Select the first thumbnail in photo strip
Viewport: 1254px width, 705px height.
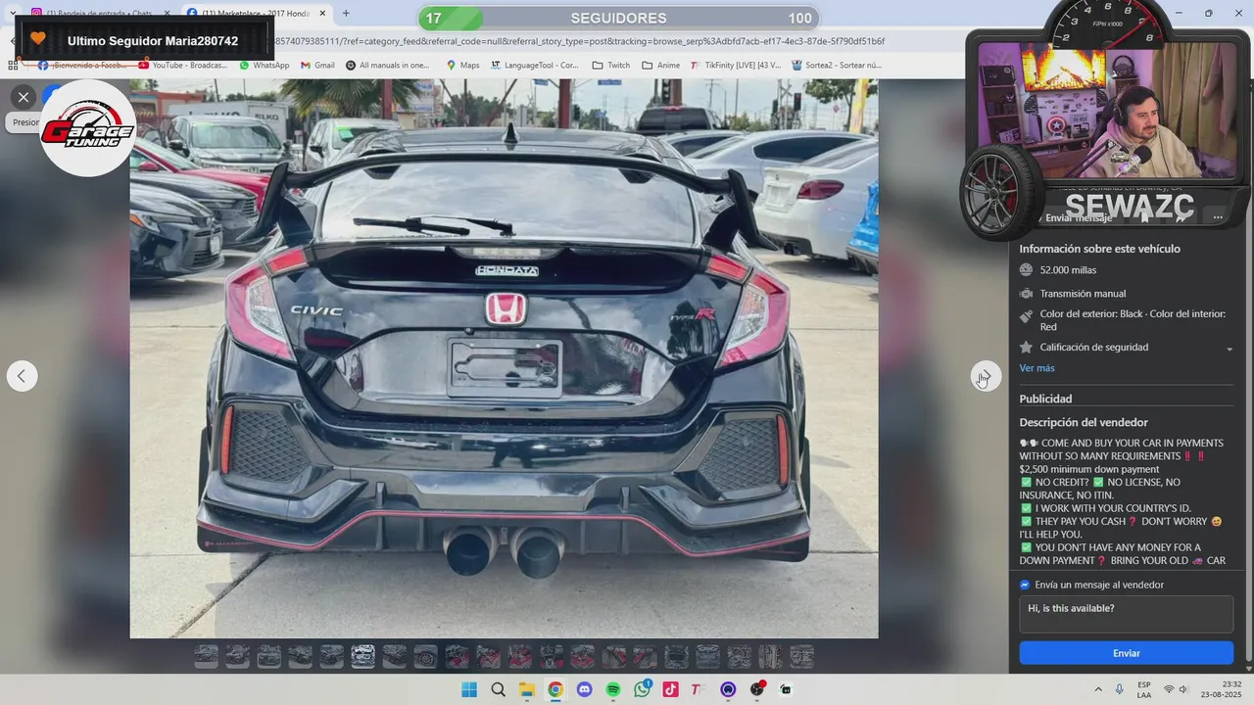point(206,656)
